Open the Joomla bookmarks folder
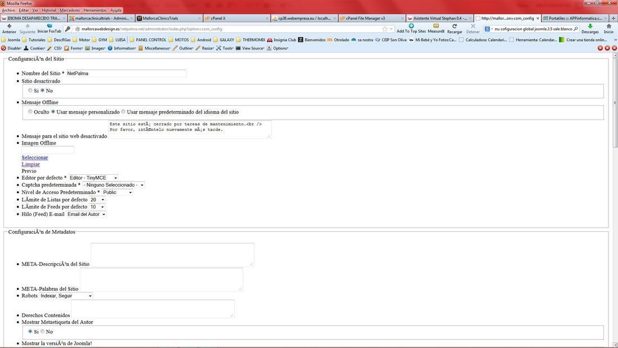 click(11, 40)
